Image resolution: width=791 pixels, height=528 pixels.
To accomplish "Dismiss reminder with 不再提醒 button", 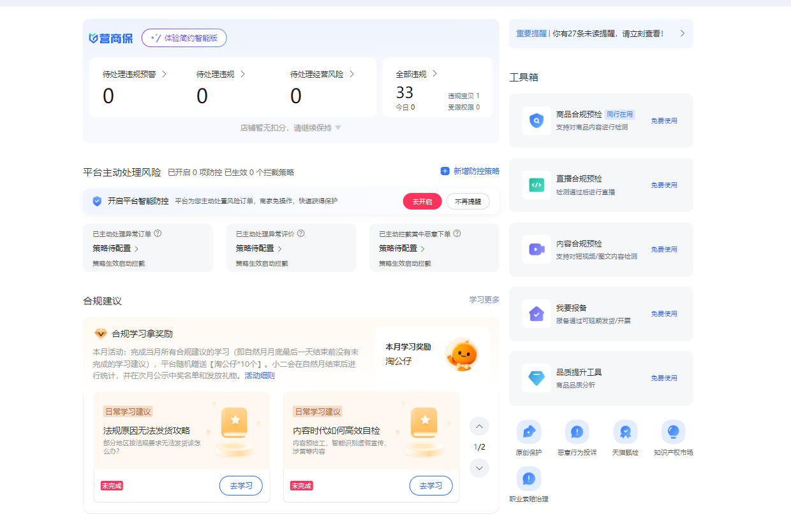I will tap(468, 201).
